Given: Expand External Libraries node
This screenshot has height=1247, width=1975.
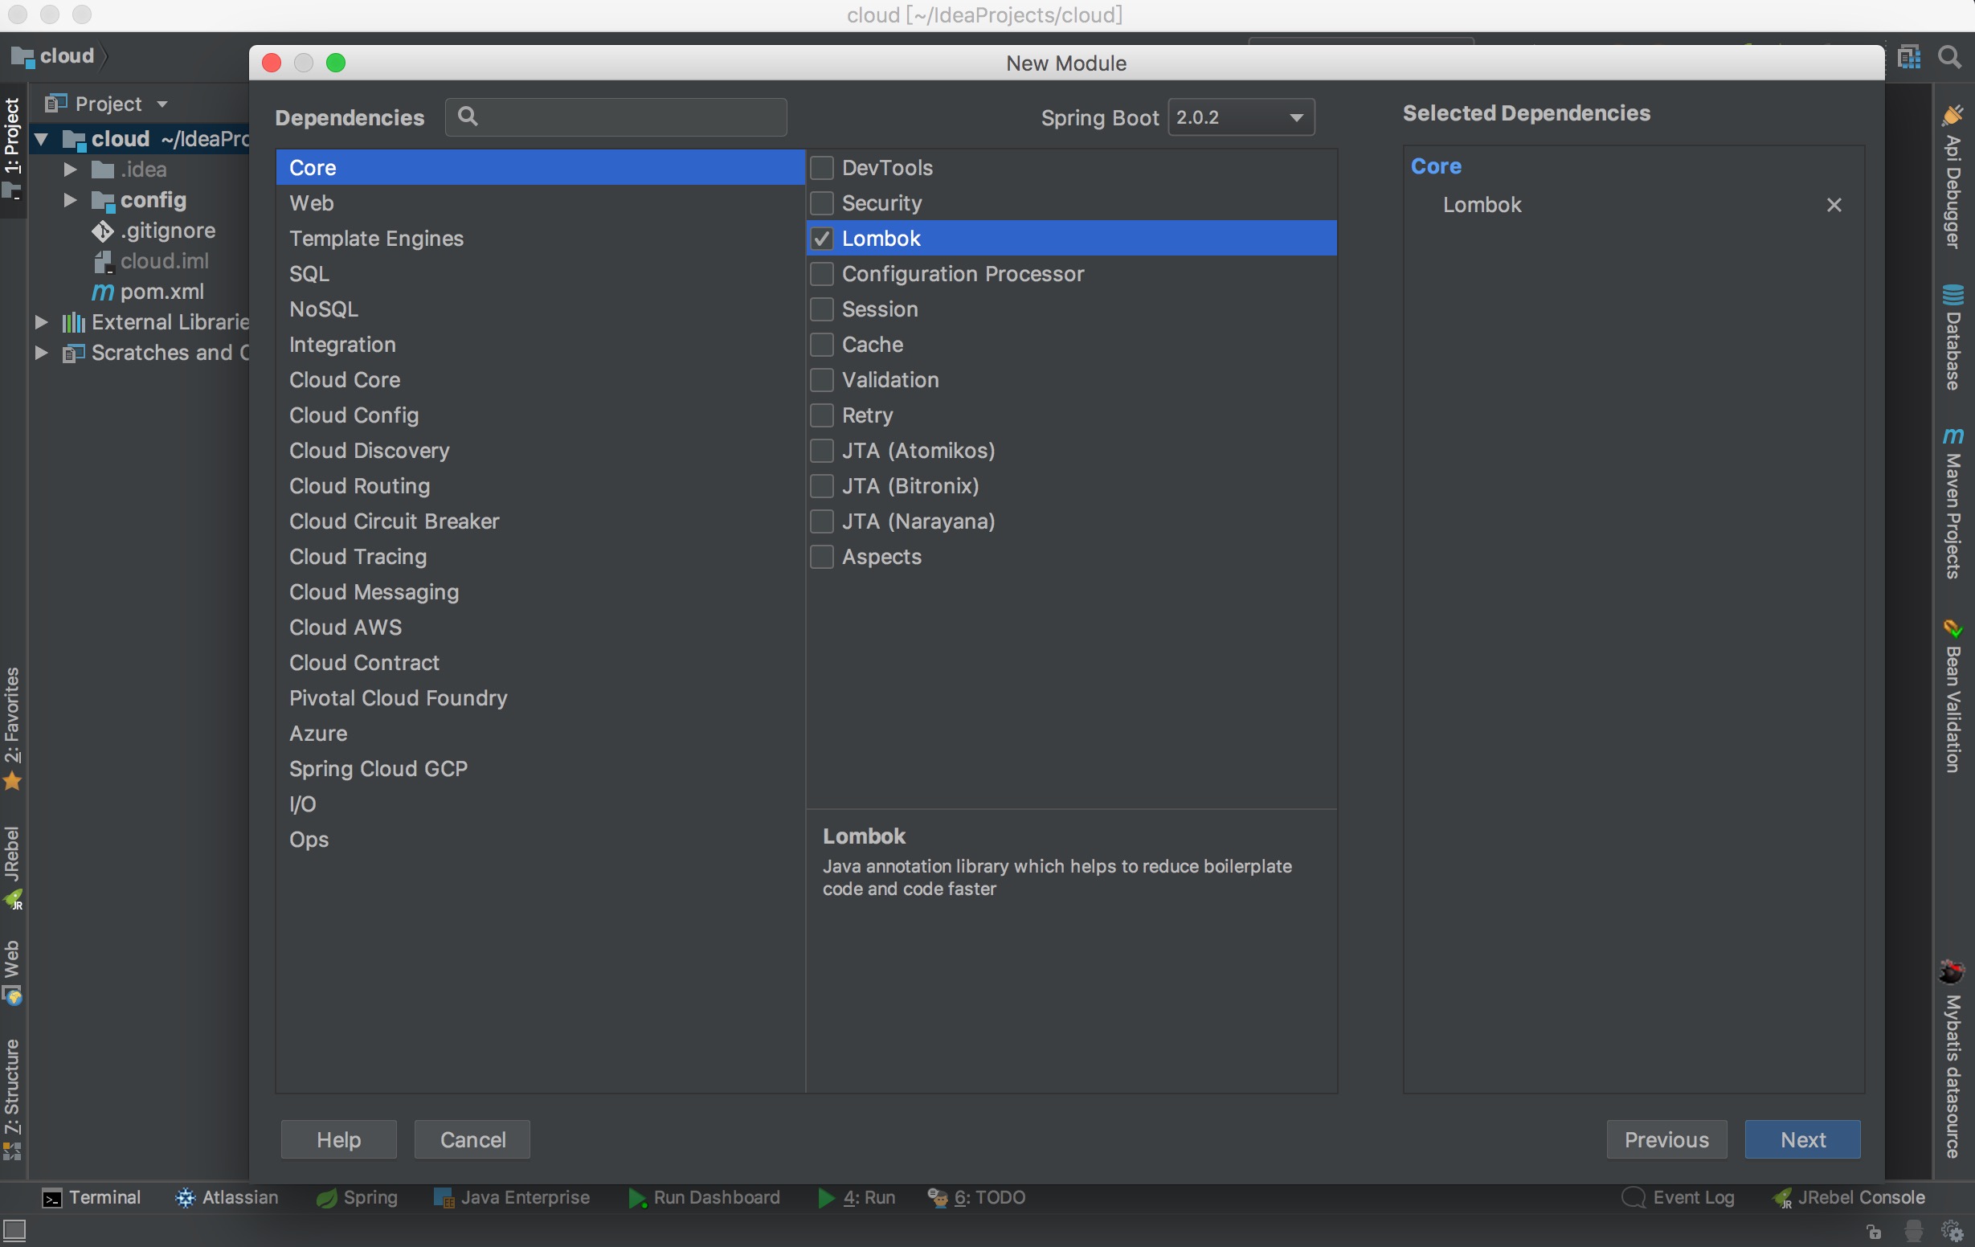Looking at the screenshot, I should point(41,322).
